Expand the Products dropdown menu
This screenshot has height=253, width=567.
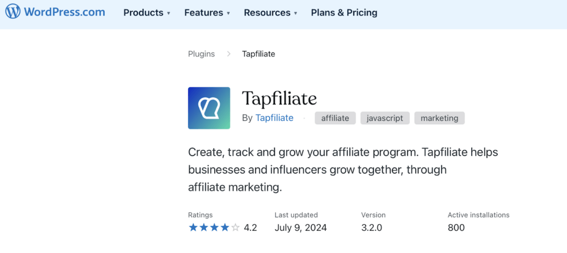[147, 13]
